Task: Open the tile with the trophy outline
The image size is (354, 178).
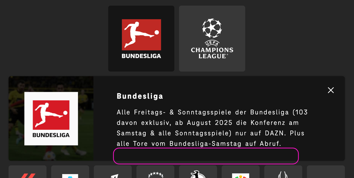Action: point(283,172)
